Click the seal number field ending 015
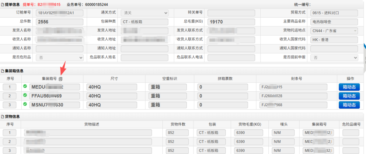This screenshot has width=366, height=154. click(x=293, y=87)
